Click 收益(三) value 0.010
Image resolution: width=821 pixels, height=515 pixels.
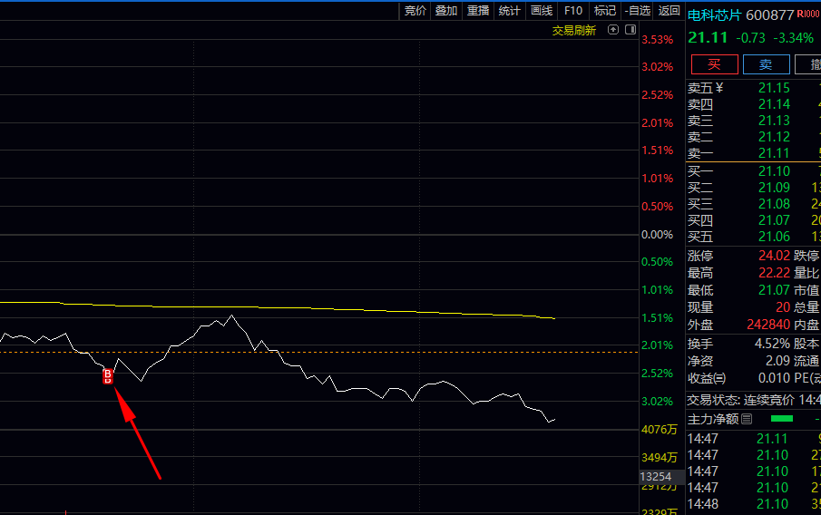[x=774, y=378]
